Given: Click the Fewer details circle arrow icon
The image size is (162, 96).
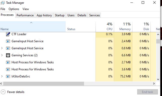Looking at the screenshot, I should point(3,92).
